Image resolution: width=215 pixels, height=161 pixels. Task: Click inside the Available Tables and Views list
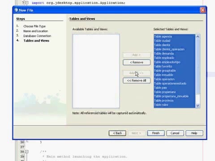point(96,71)
